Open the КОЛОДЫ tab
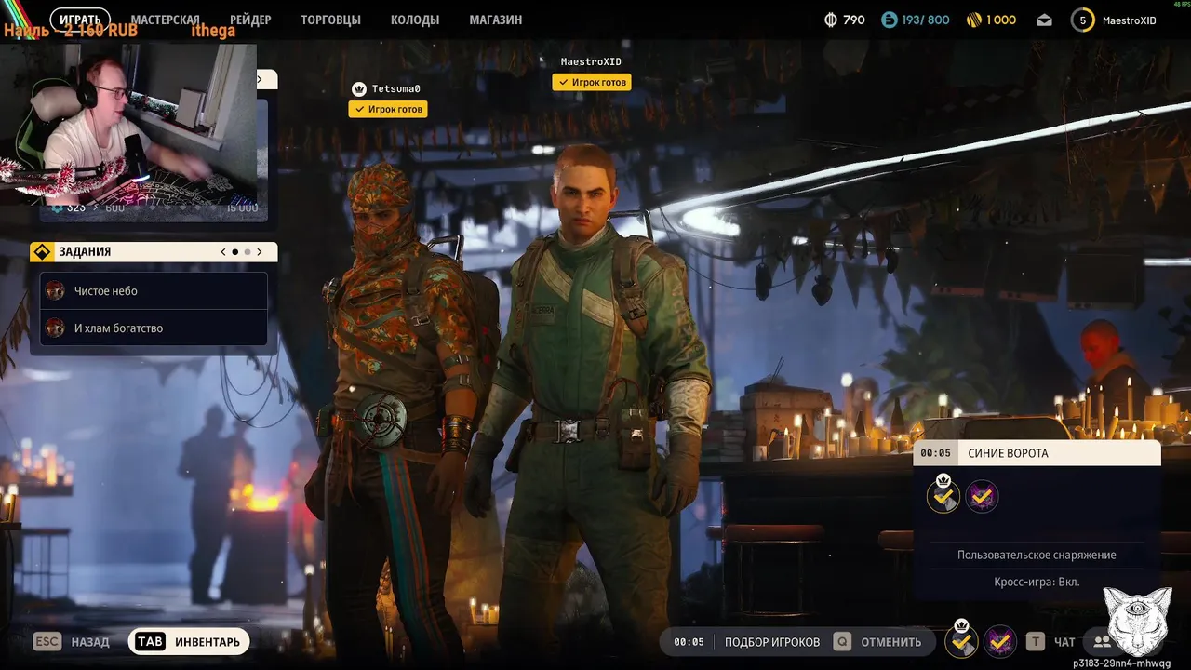 click(x=415, y=20)
